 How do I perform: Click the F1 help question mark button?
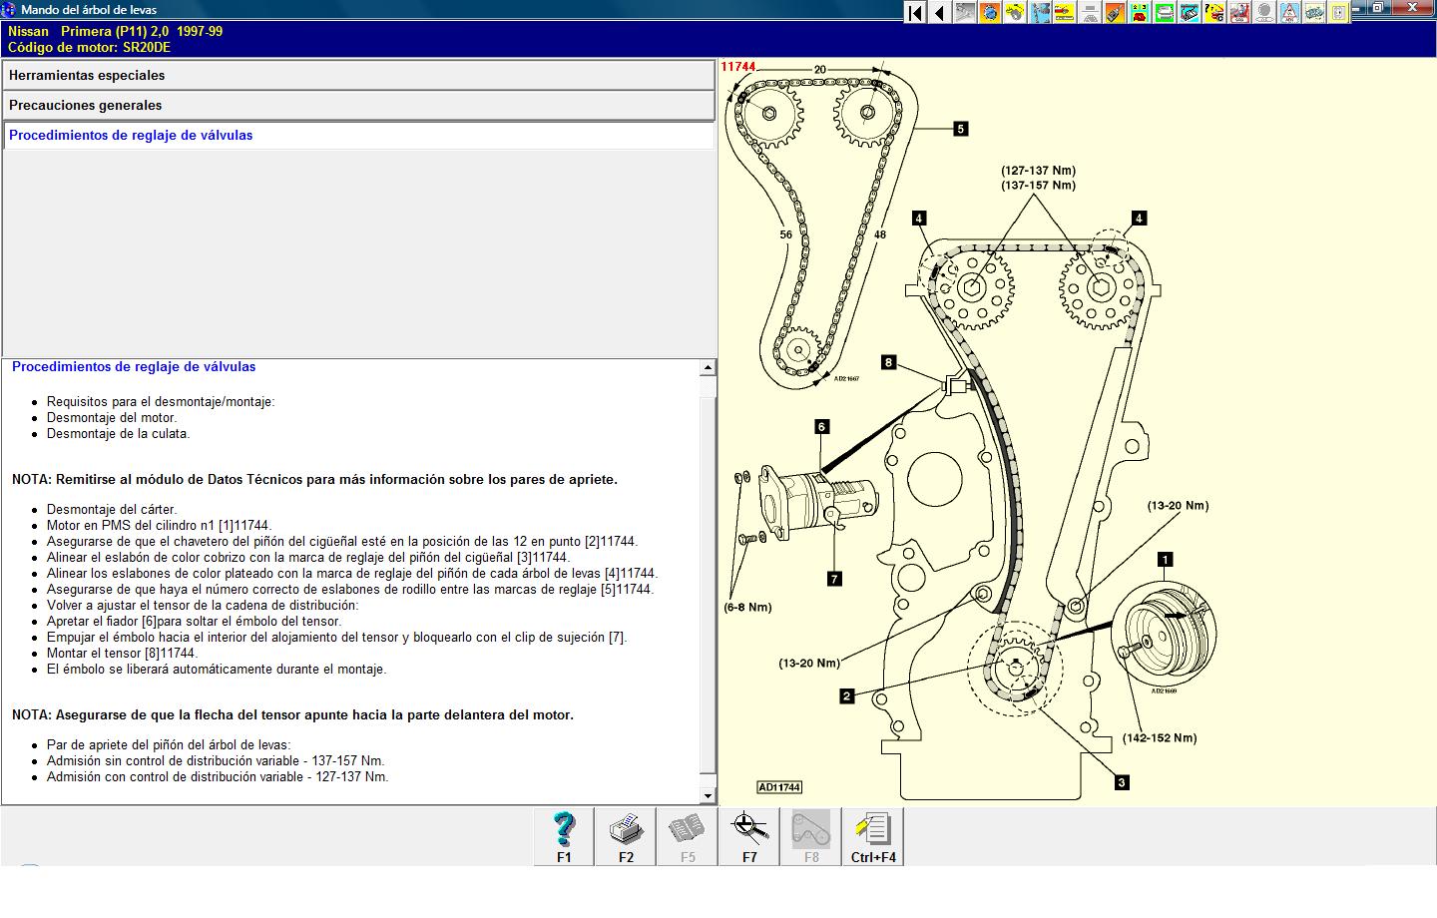click(564, 836)
